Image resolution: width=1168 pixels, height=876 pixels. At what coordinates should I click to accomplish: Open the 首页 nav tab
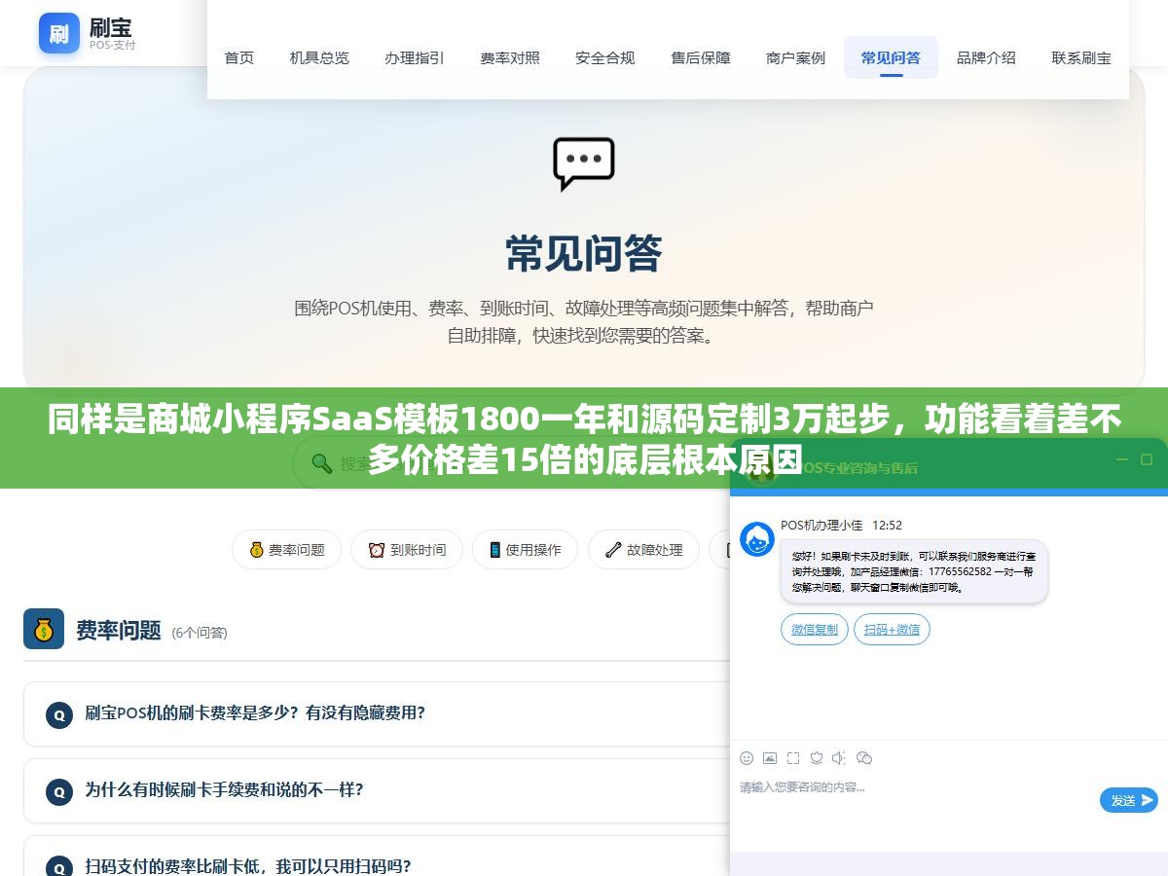[239, 57]
